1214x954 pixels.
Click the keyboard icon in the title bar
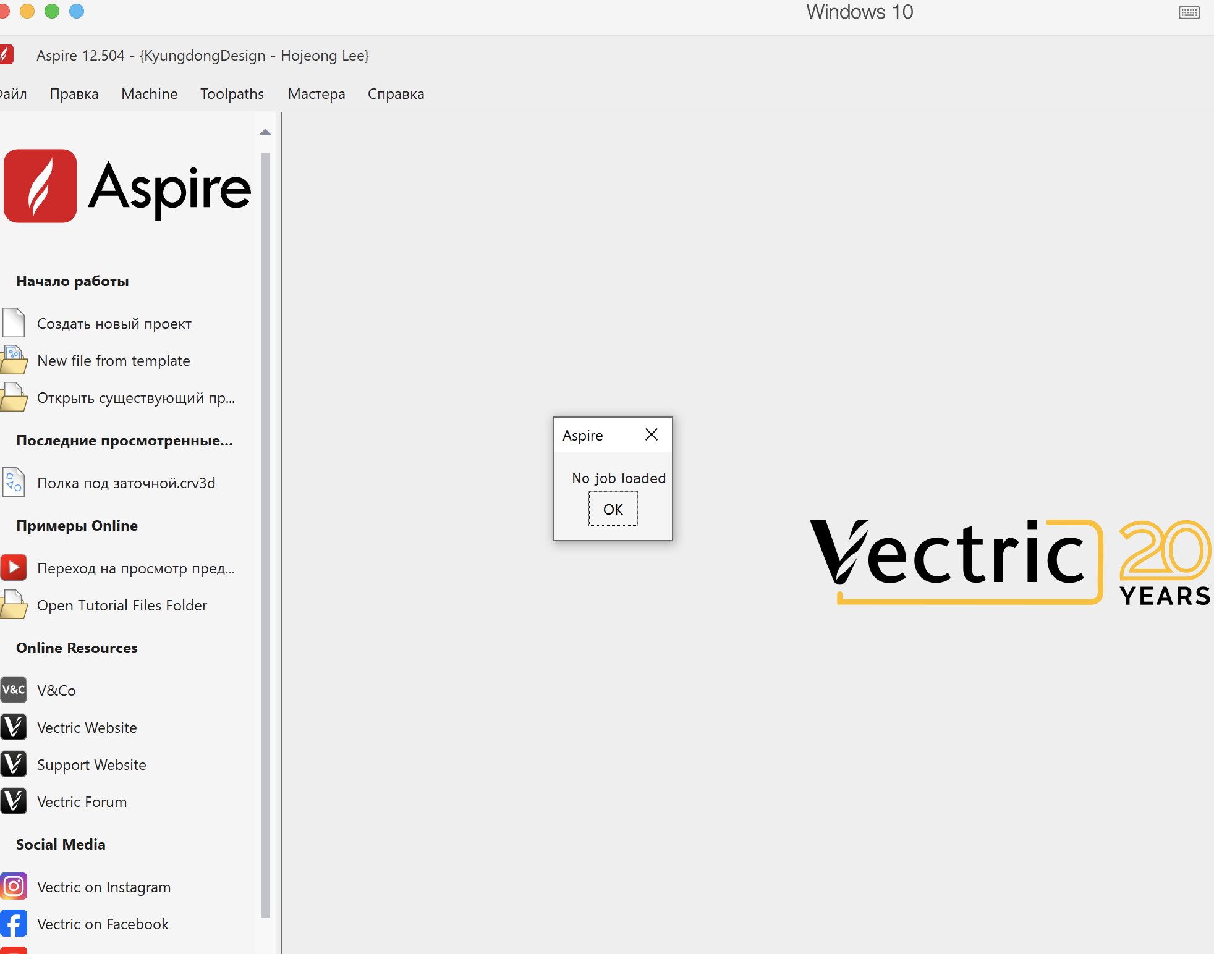coord(1189,12)
